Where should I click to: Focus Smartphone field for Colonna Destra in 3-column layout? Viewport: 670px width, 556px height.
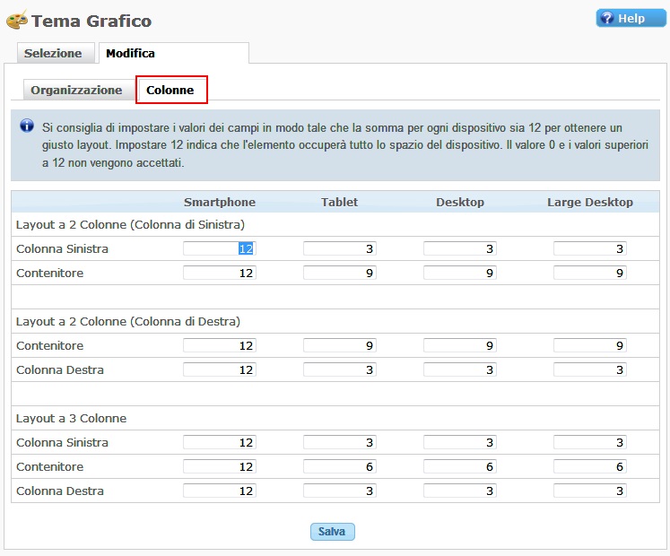(x=220, y=491)
